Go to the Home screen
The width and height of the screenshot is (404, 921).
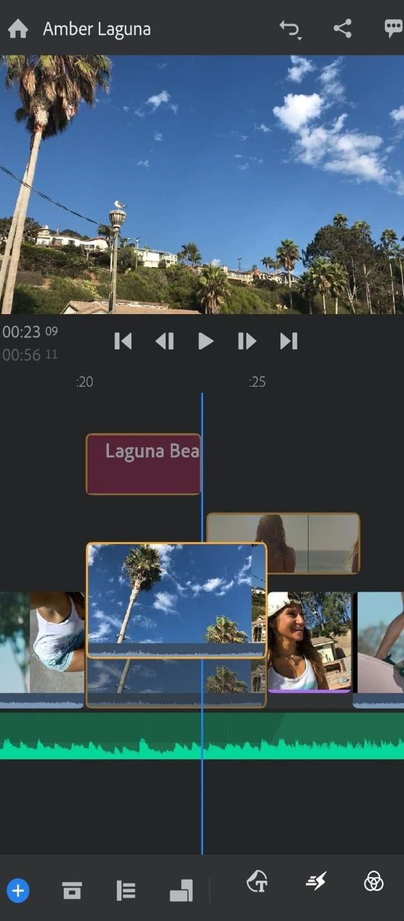tap(18, 29)
